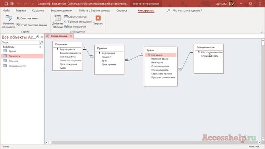Image resolution: width=265 pixels, height=149 pixels.
Task: Click the horizontal scrollbar left arrow
Action: pos(47,142)
